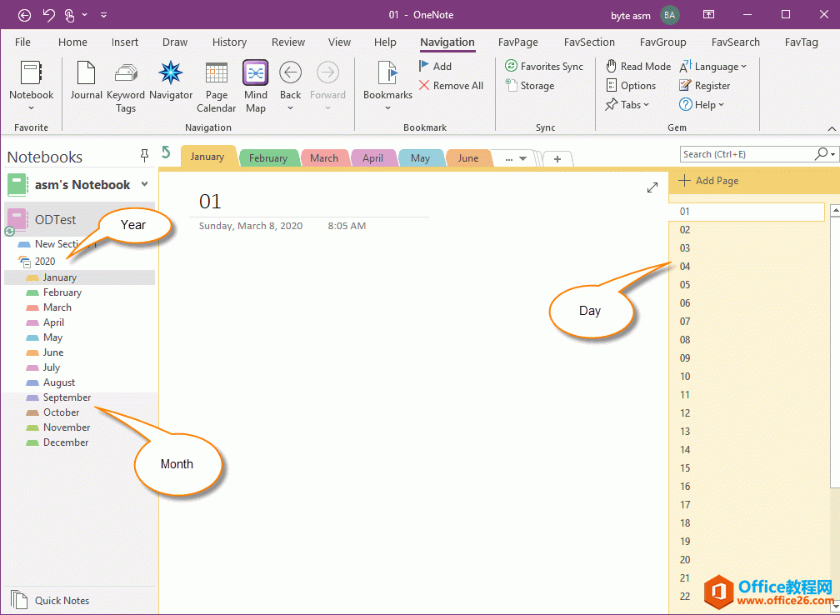Run Favorites Sync

coord(544,67)
